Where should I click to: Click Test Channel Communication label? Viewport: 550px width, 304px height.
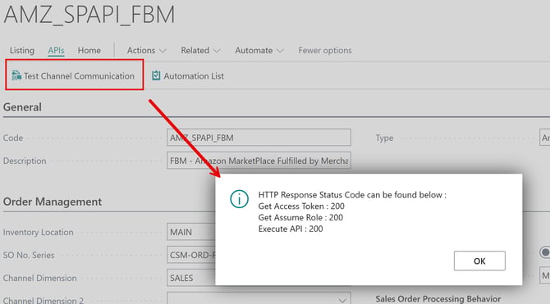(79, 76)
